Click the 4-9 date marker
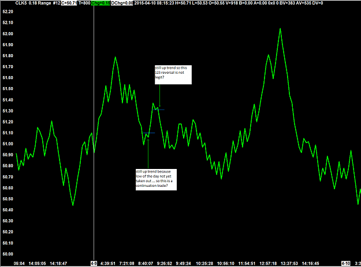Viewport: 361px width, 267px height. pos(94,264)
